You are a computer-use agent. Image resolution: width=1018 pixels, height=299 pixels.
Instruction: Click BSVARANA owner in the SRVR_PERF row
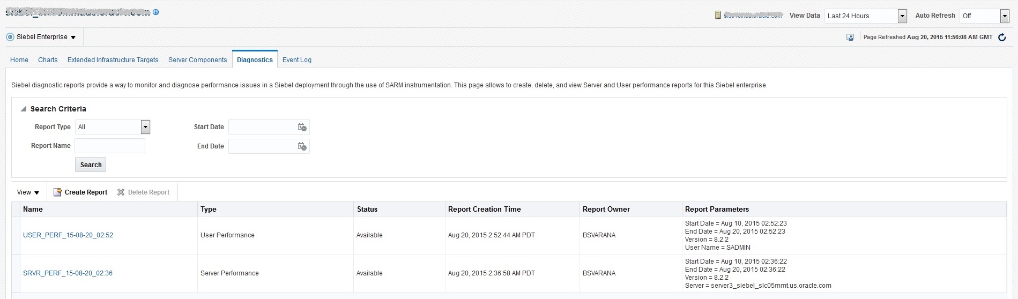(599, 273)
